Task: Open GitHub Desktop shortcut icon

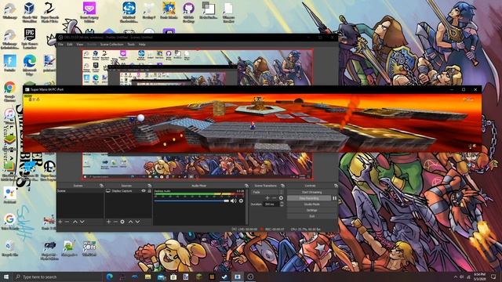Action: (x=188, y=13)
